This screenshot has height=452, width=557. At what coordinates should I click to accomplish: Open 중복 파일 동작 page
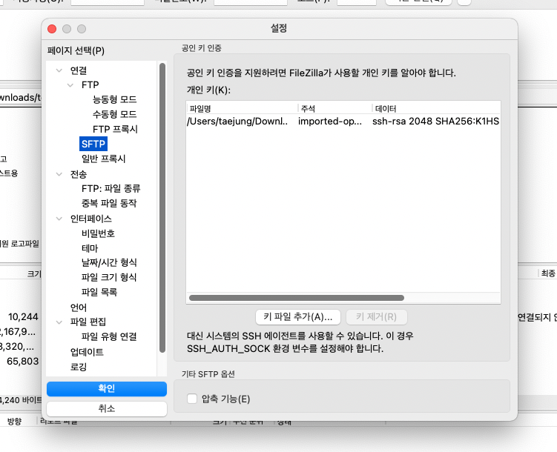[x=109, y=203]
